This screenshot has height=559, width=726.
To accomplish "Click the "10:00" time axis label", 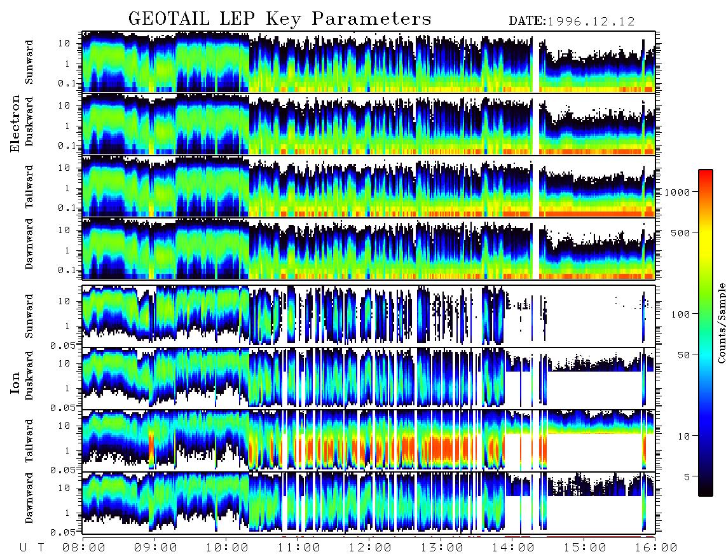I will tap(228, 548).
